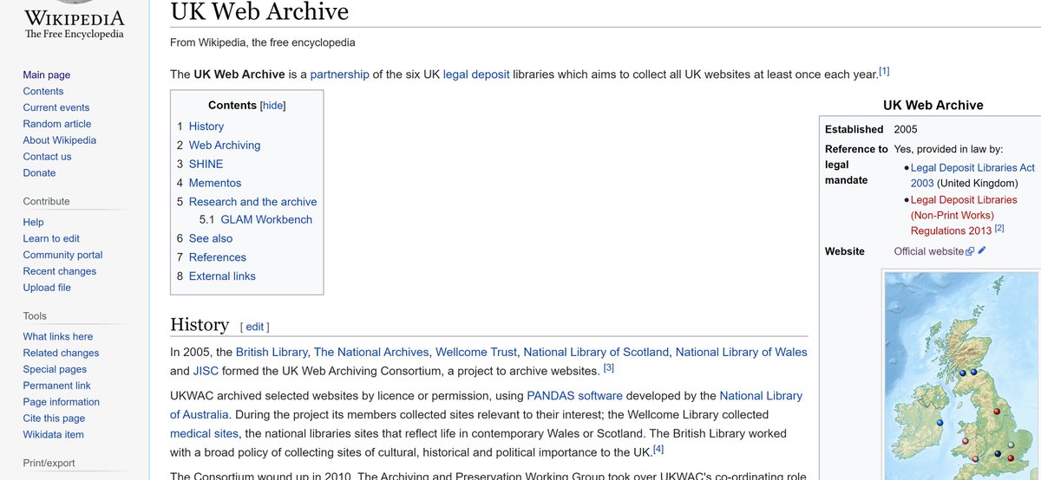Open About Wikipedia link
Image resolution: width=1041 pixels, height=480 pixels.
pyautogui.click(x=60, y=140)
